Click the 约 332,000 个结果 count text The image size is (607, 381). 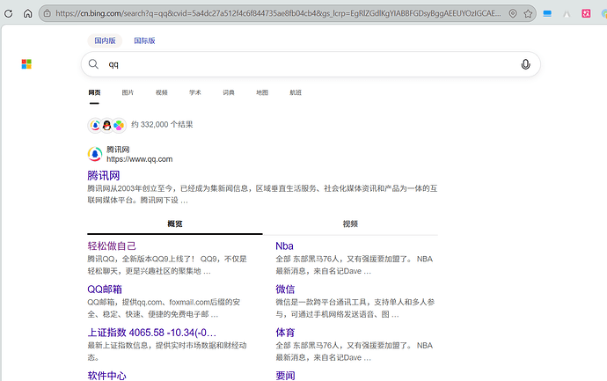(x=162, y=124)
